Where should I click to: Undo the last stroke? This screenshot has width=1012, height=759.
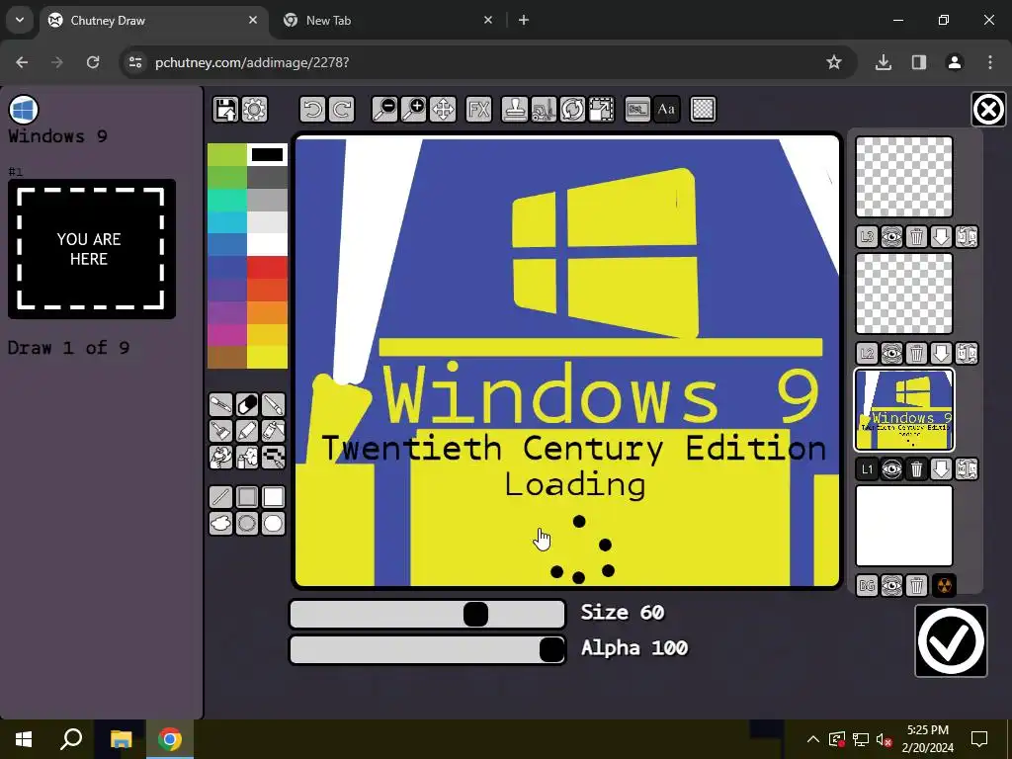click(312, 109)
